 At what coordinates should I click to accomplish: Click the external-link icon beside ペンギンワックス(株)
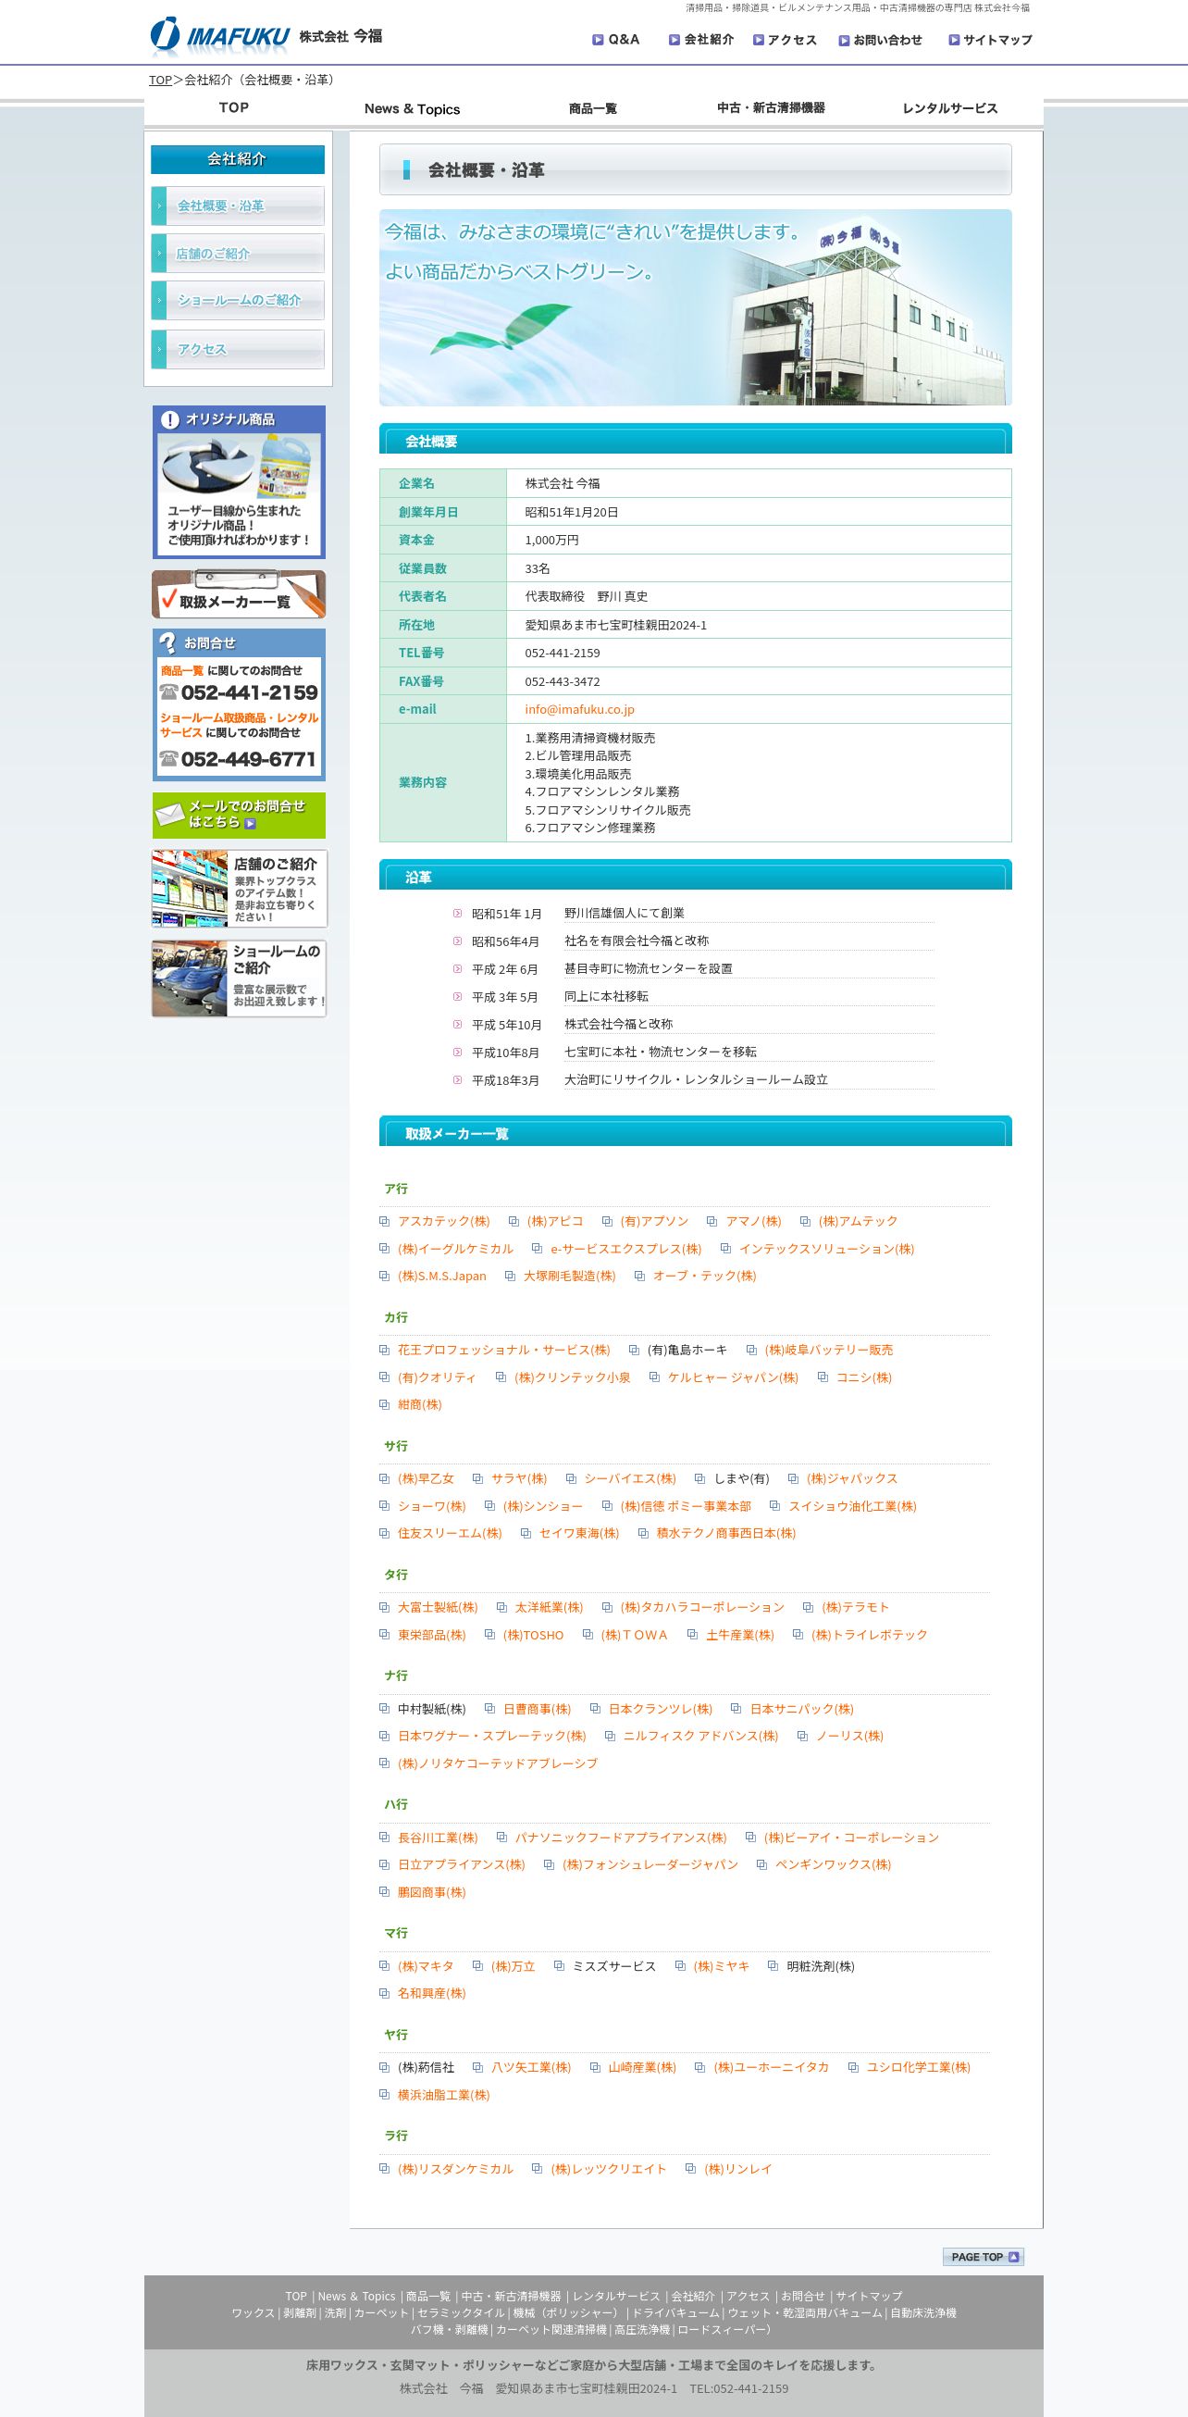click(x=761, y=1863)
